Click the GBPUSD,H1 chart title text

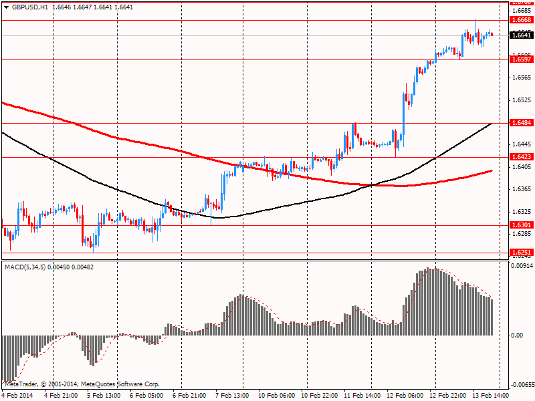click(30, 7)
